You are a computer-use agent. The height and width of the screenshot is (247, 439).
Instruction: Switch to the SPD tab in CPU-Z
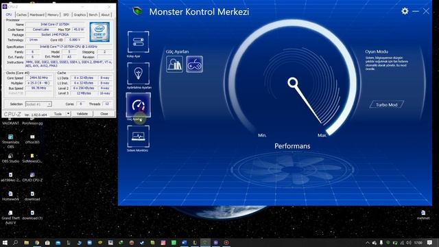(x=66, y=14)
